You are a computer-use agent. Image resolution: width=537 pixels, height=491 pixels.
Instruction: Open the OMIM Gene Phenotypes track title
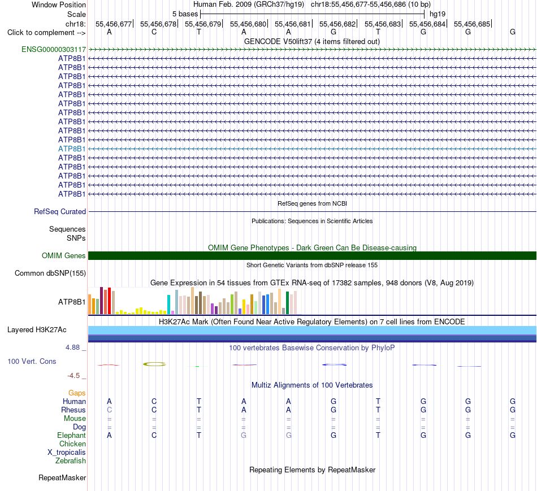[x=312, y=247]
